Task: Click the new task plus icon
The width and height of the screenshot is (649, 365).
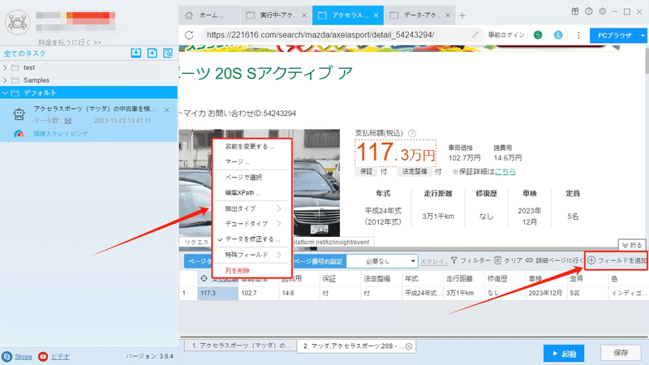Action: coord(152,53)
